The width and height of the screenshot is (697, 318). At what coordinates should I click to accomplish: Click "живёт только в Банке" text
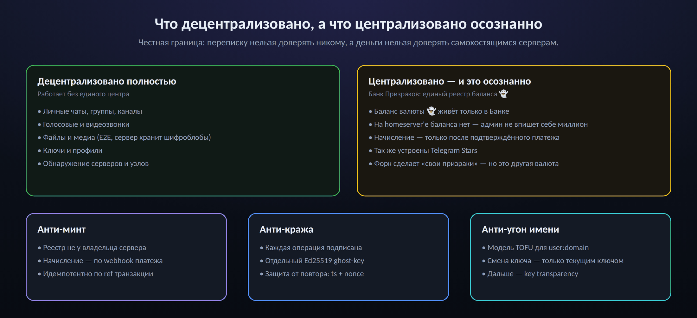coord(473,111)
